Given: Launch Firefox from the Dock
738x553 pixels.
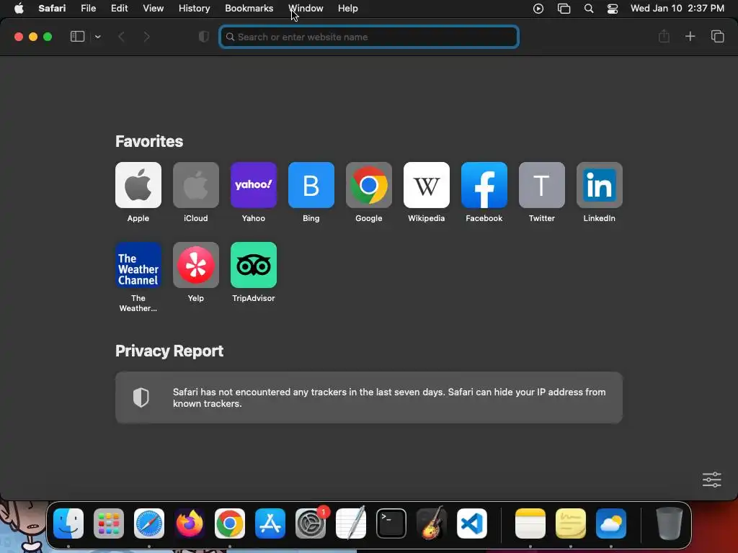Looking at the screenshot, I should pyautogui.click(x=190, y=523).
